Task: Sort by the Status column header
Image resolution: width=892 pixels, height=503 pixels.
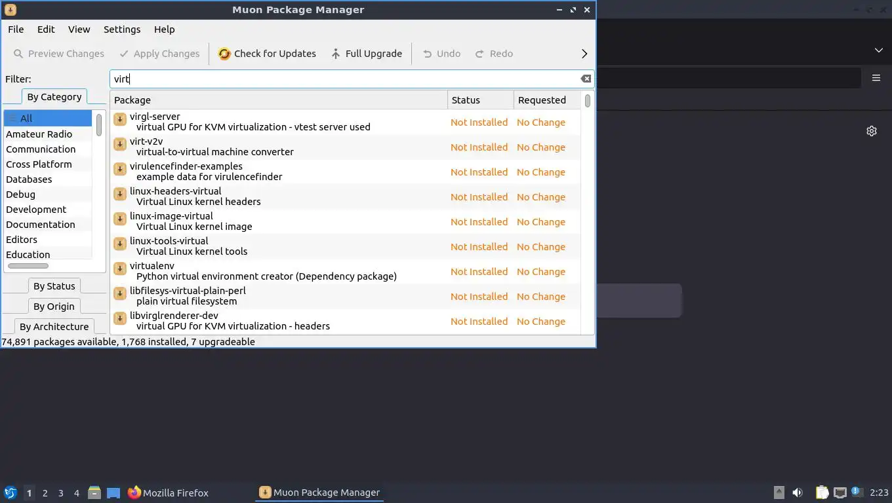Action: (x=481, y=100)
